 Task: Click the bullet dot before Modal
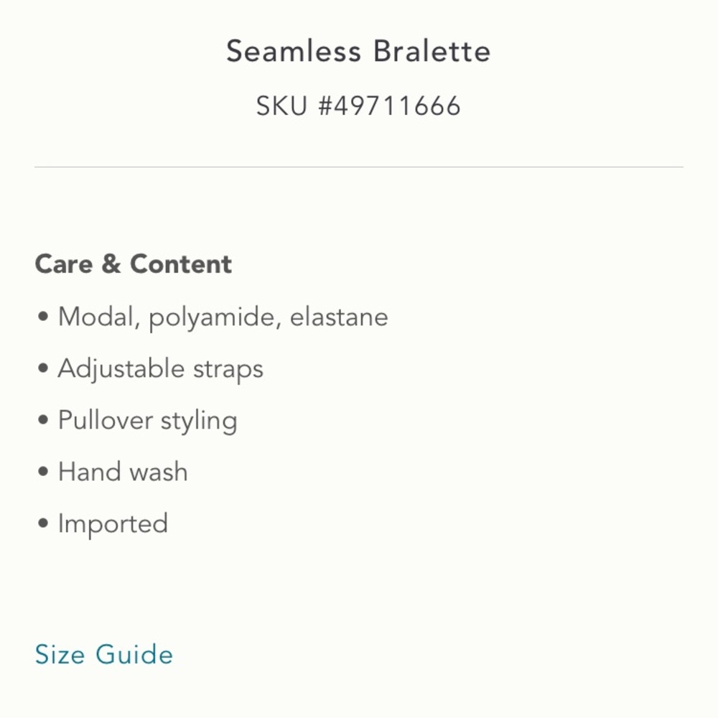click(x=44, y=317)
